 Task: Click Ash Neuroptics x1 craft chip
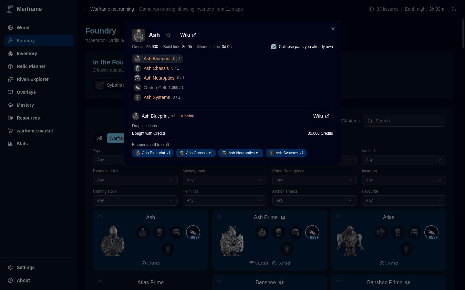(x=241, y=153)
